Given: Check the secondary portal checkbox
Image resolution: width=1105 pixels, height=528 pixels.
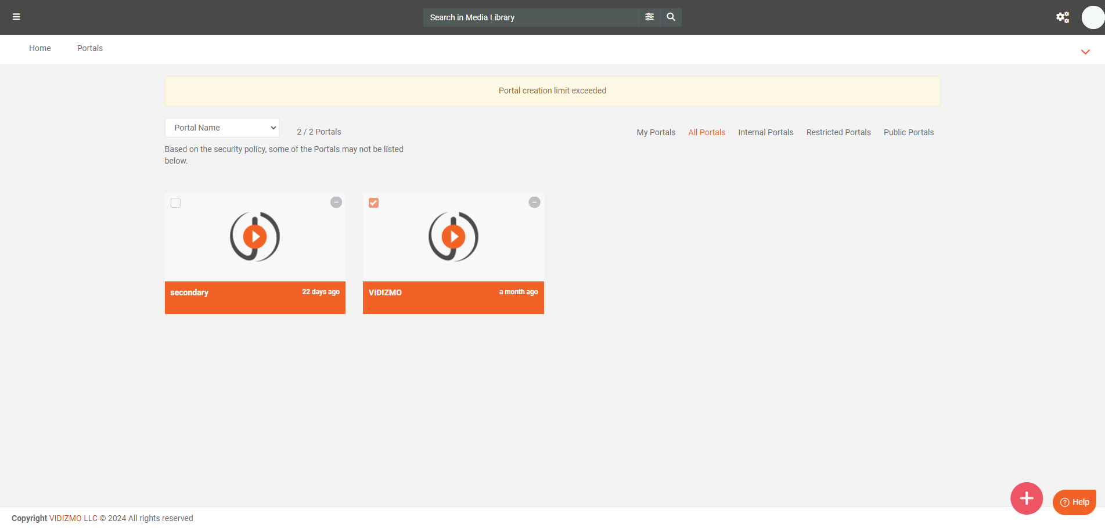Looking at the screenshot, I should click(175, 202).
